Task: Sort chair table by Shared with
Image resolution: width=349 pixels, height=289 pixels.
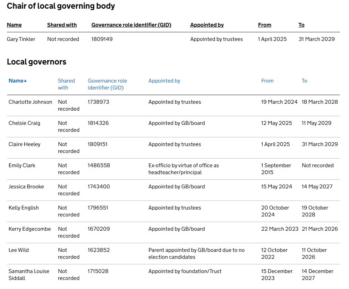Action: coord(62,25)
